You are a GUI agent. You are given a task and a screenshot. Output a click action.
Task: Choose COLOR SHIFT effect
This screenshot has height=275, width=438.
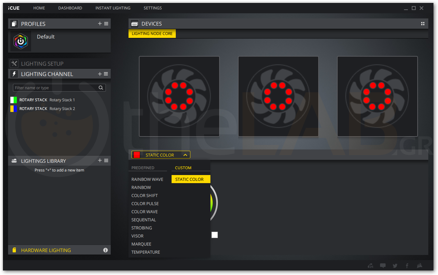point(145,195)
